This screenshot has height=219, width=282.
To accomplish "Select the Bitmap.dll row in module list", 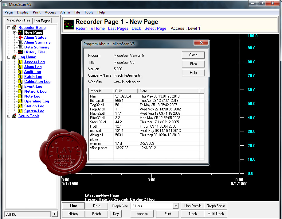I will [147, 101].
